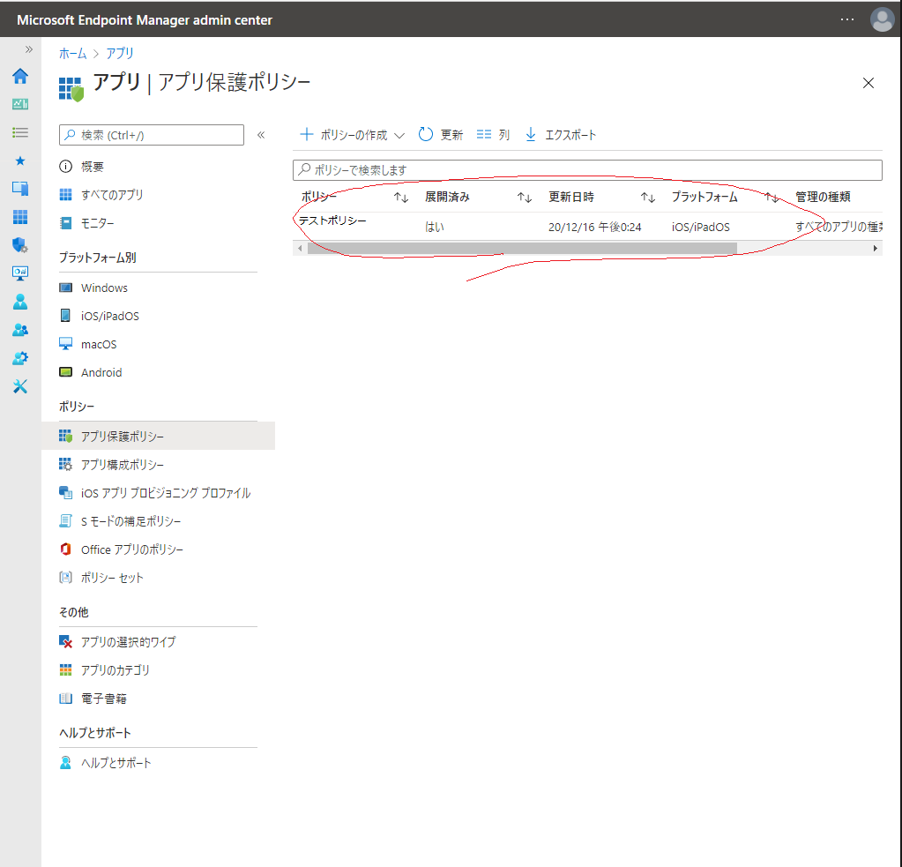Open Apps grid icon in left rail

pyautogui.click(x=20, y=217)
